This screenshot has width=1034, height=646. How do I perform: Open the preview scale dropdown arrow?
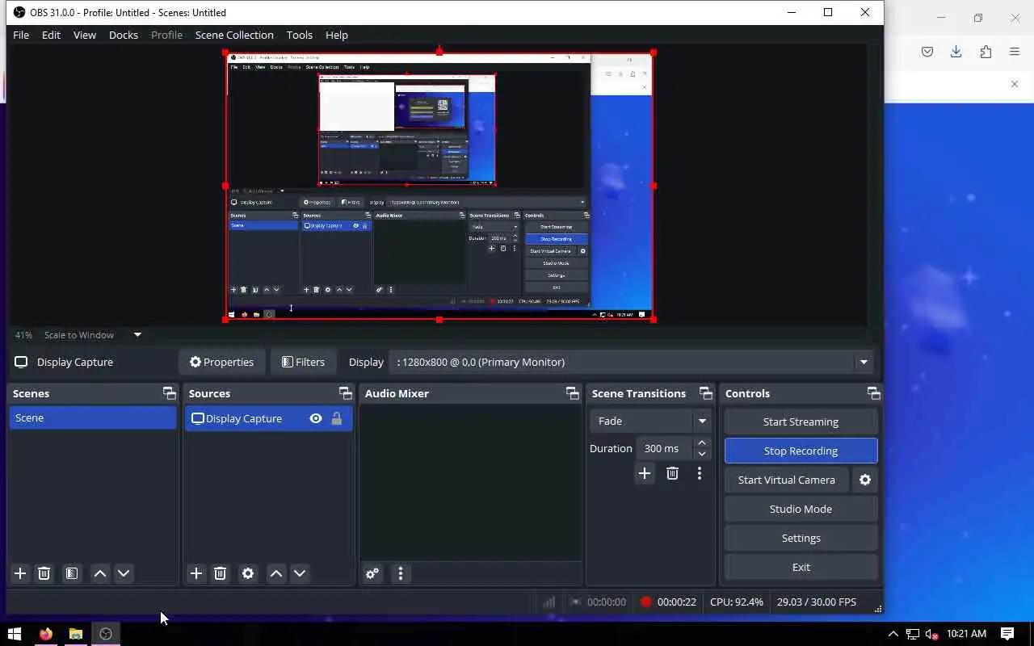click(137, 335)
